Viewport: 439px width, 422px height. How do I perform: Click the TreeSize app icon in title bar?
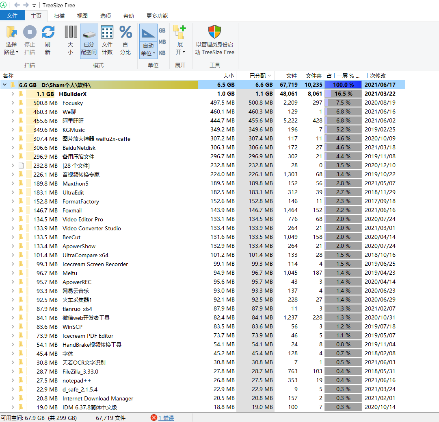click(3, 5)
